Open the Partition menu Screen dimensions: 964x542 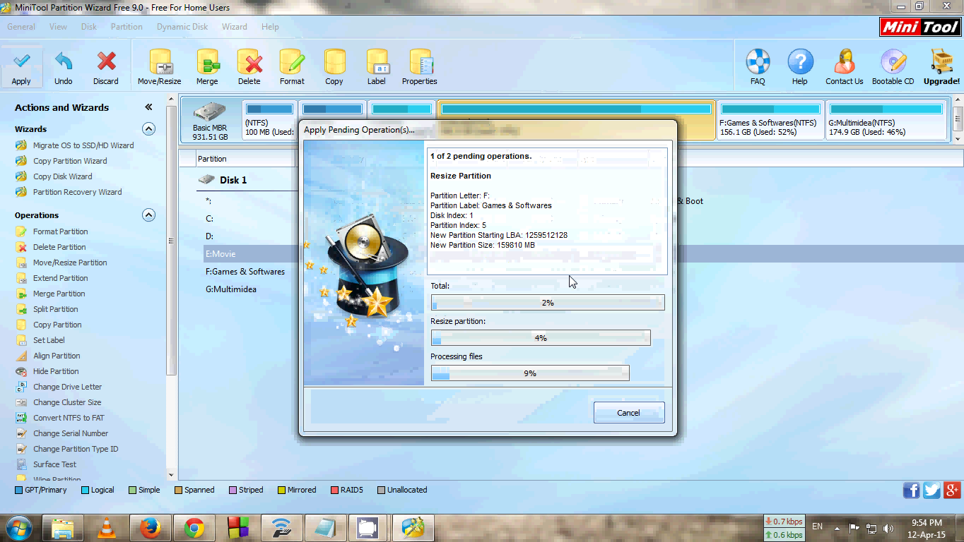(x=127, y=27)
